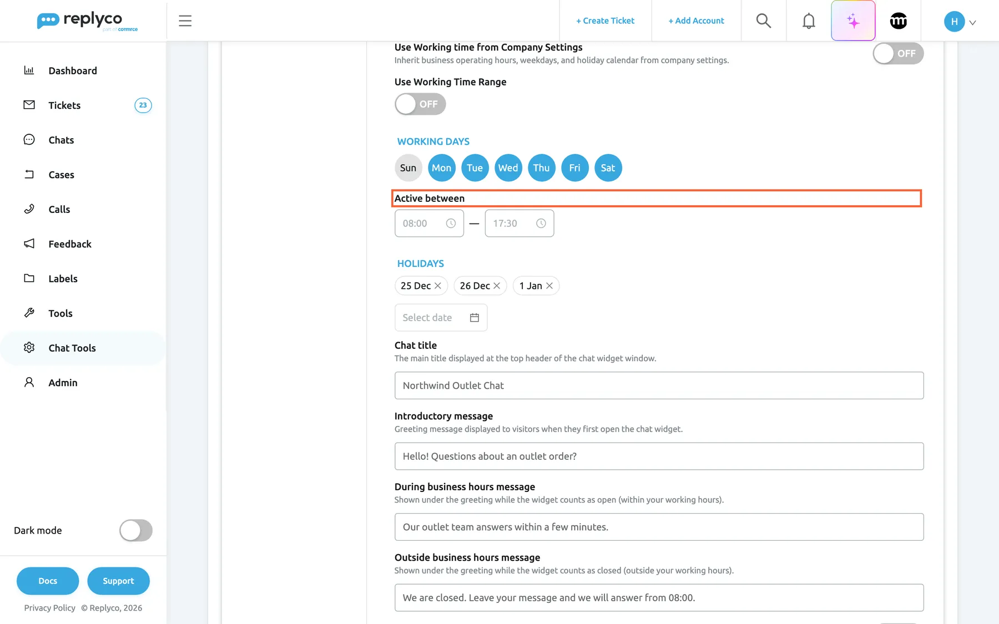The height and width of the screenshot is (624, 999).
Task: Toggle Use Working time from Company Settings
Action: pyautogui.click(x=898, y=53)
